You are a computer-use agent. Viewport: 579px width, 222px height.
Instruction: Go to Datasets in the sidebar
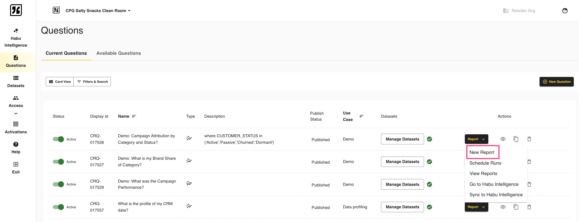(x=16, y=81)
